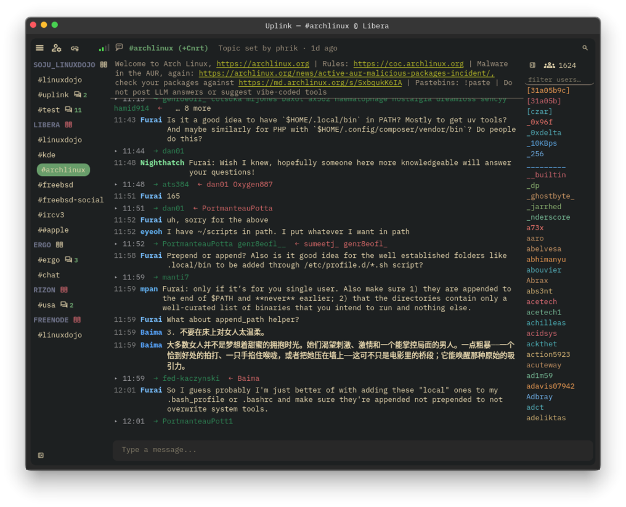Open the active-aur-malicious-packages-incident news link
The image size is (626, 507).
point(346,73)
